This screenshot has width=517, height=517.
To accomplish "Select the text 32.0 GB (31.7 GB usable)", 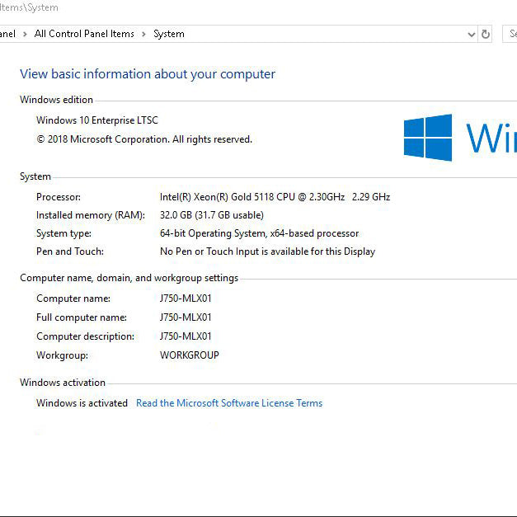I will click(x=212, y=215).
